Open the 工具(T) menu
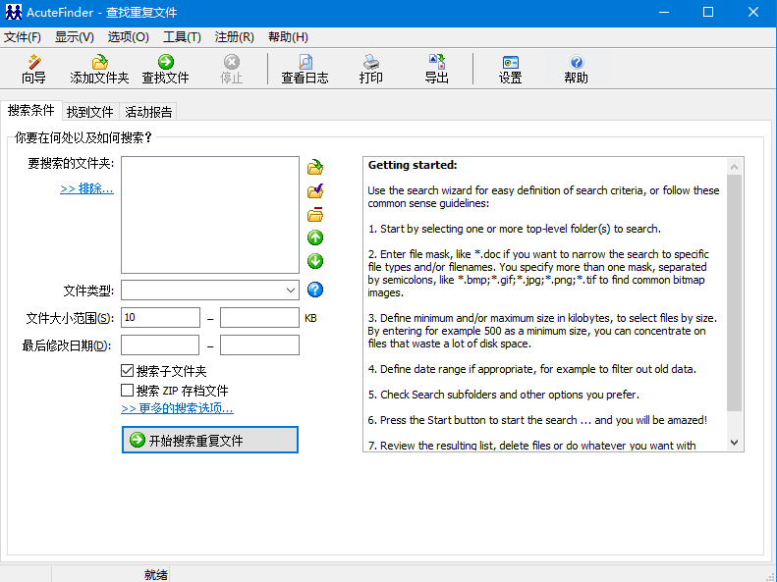777x582 pixels. click(x=182, y=37)
